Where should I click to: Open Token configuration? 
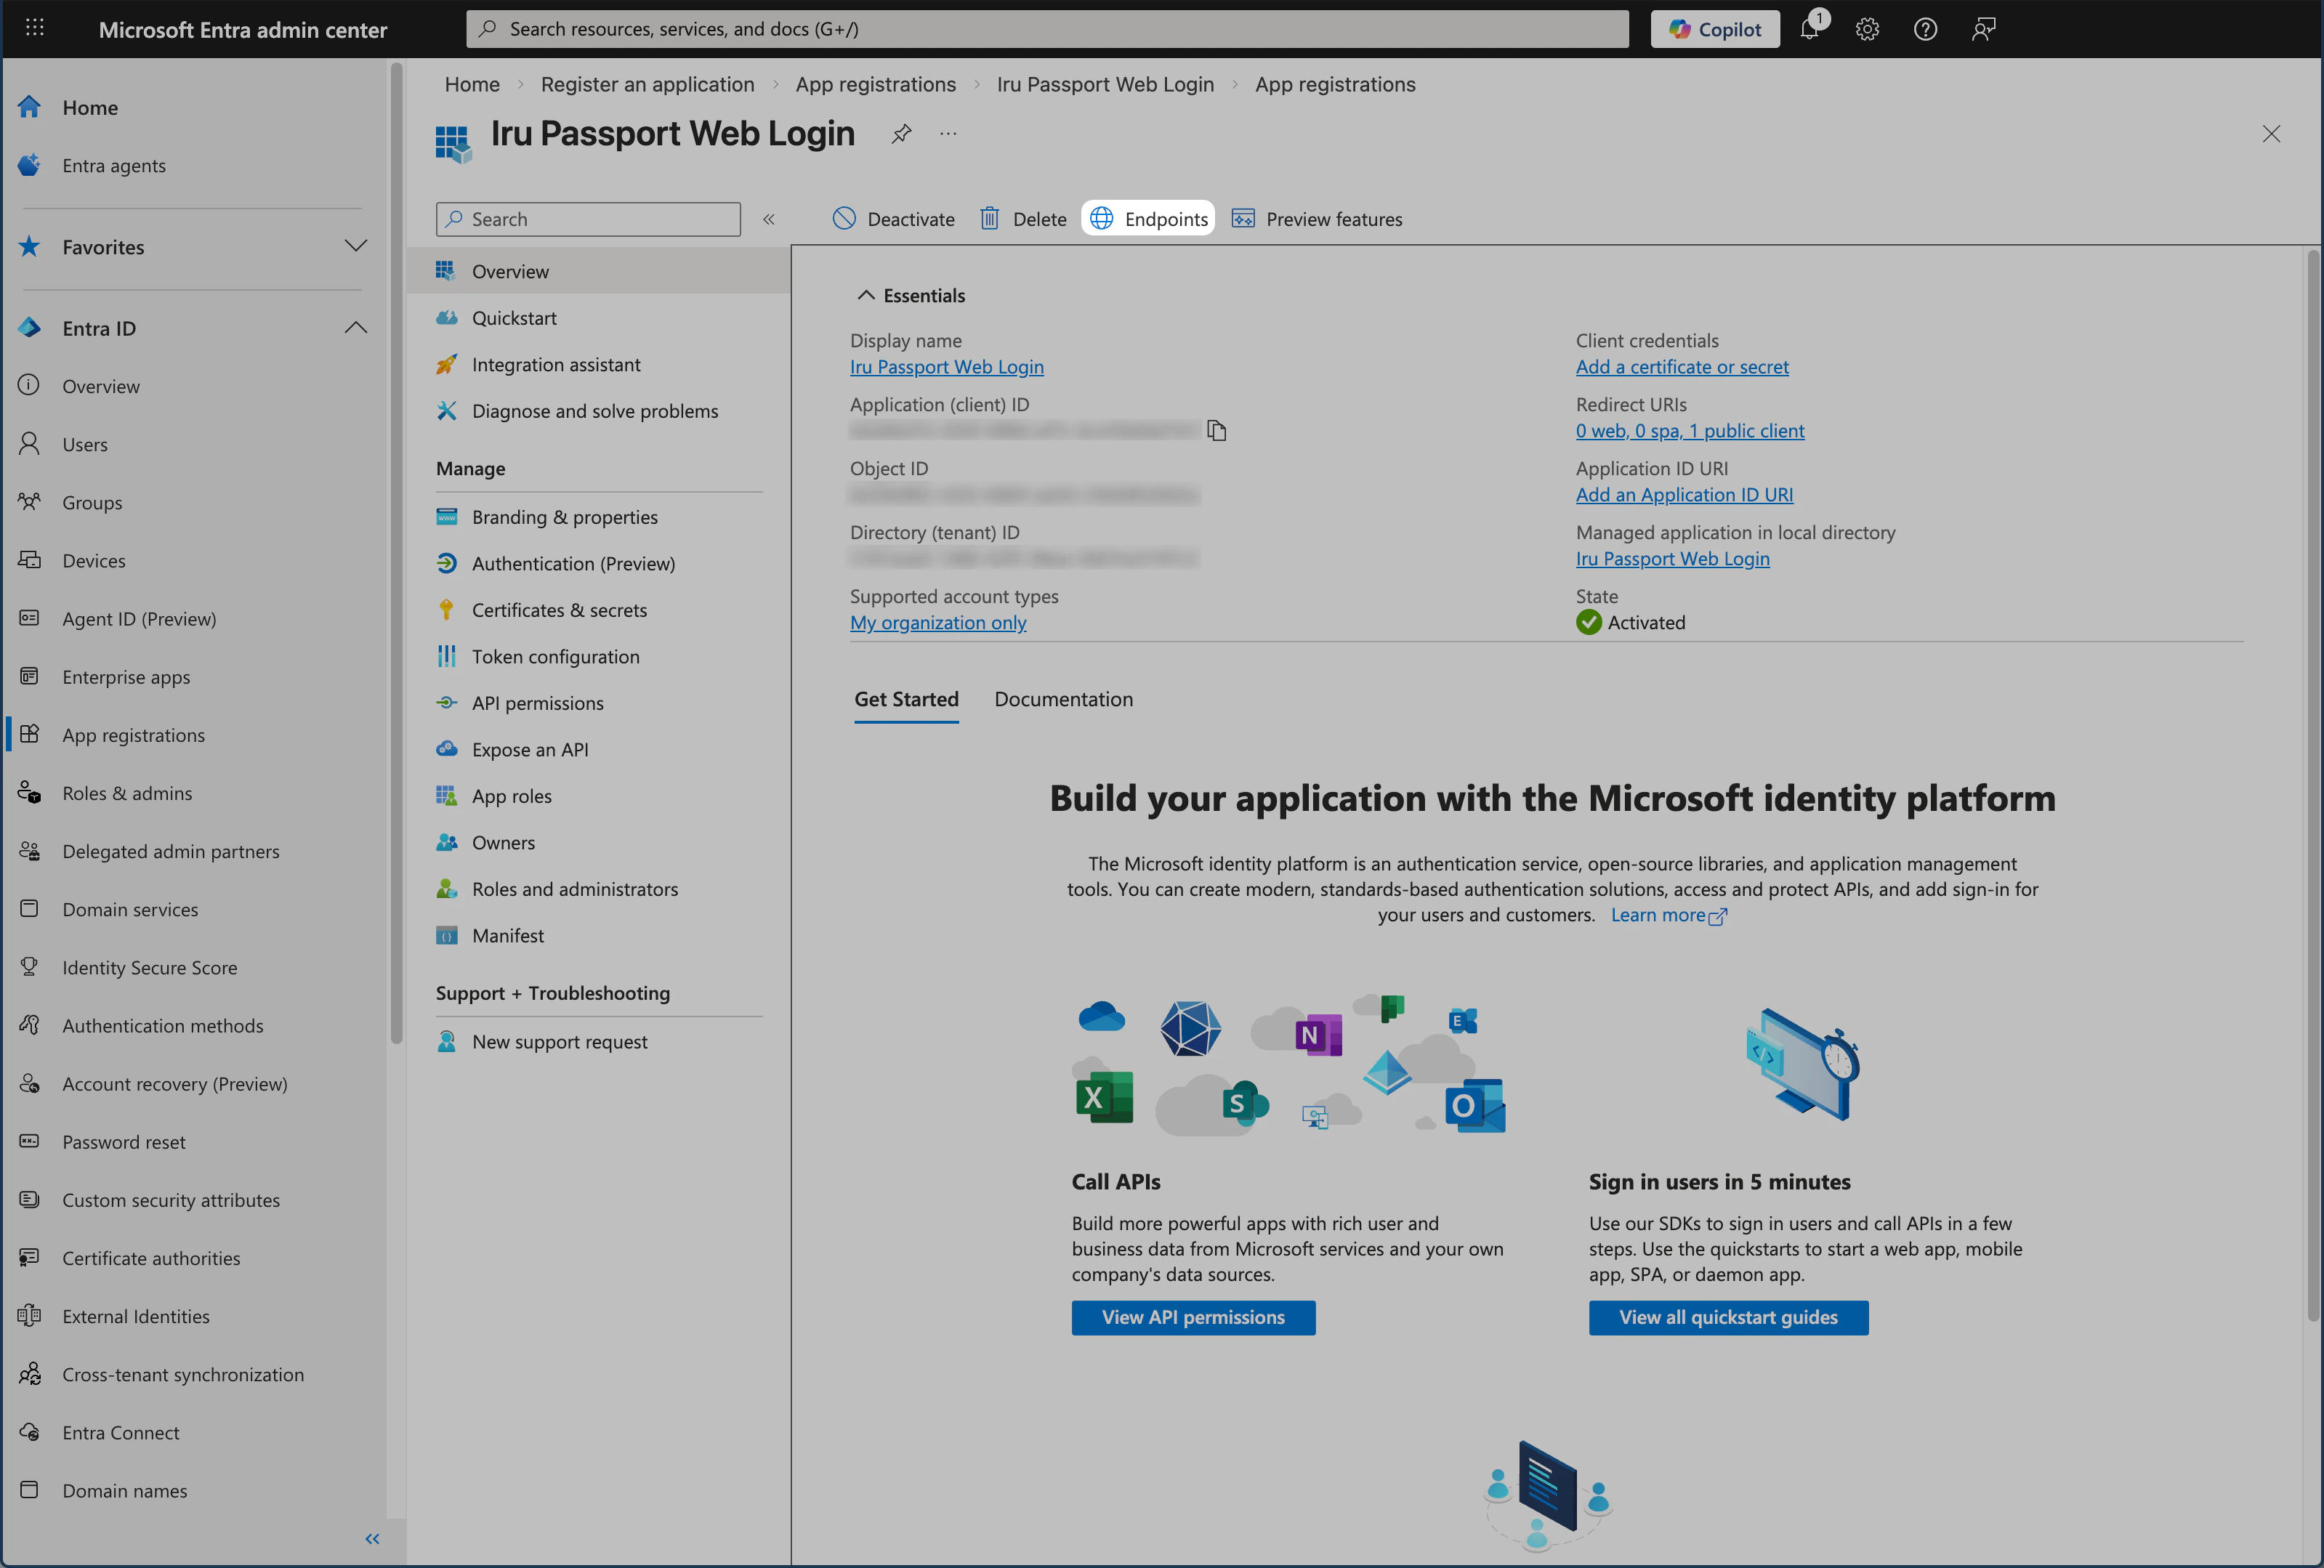coord(556,656)
